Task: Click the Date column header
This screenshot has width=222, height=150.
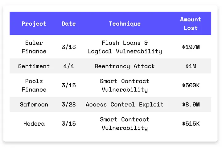Action: point(69,24)
